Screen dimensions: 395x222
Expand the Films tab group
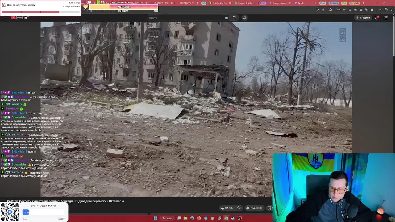(344, 3)
